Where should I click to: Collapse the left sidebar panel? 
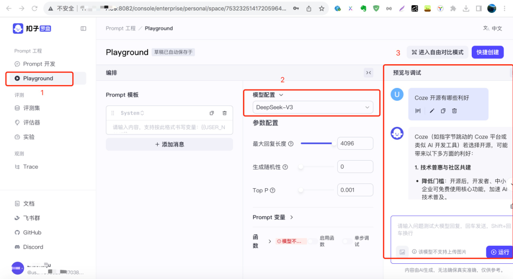83,28
